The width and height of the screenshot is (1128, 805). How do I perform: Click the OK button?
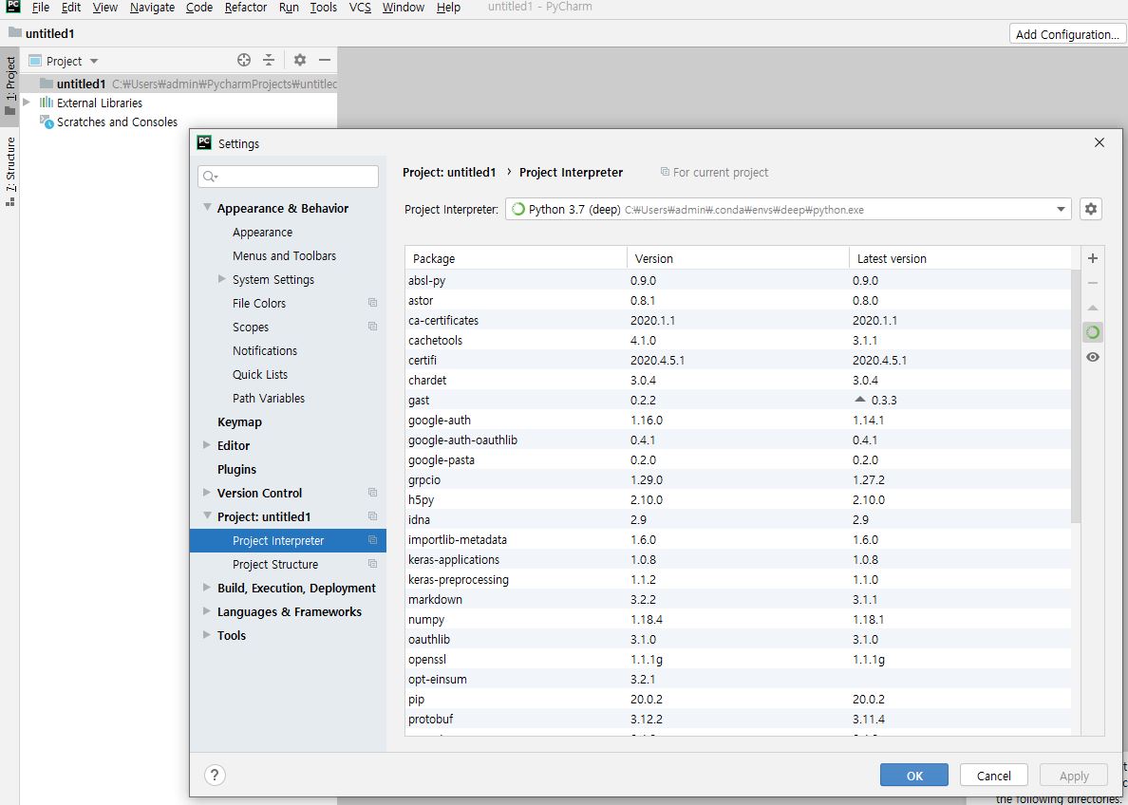[913, 776]
